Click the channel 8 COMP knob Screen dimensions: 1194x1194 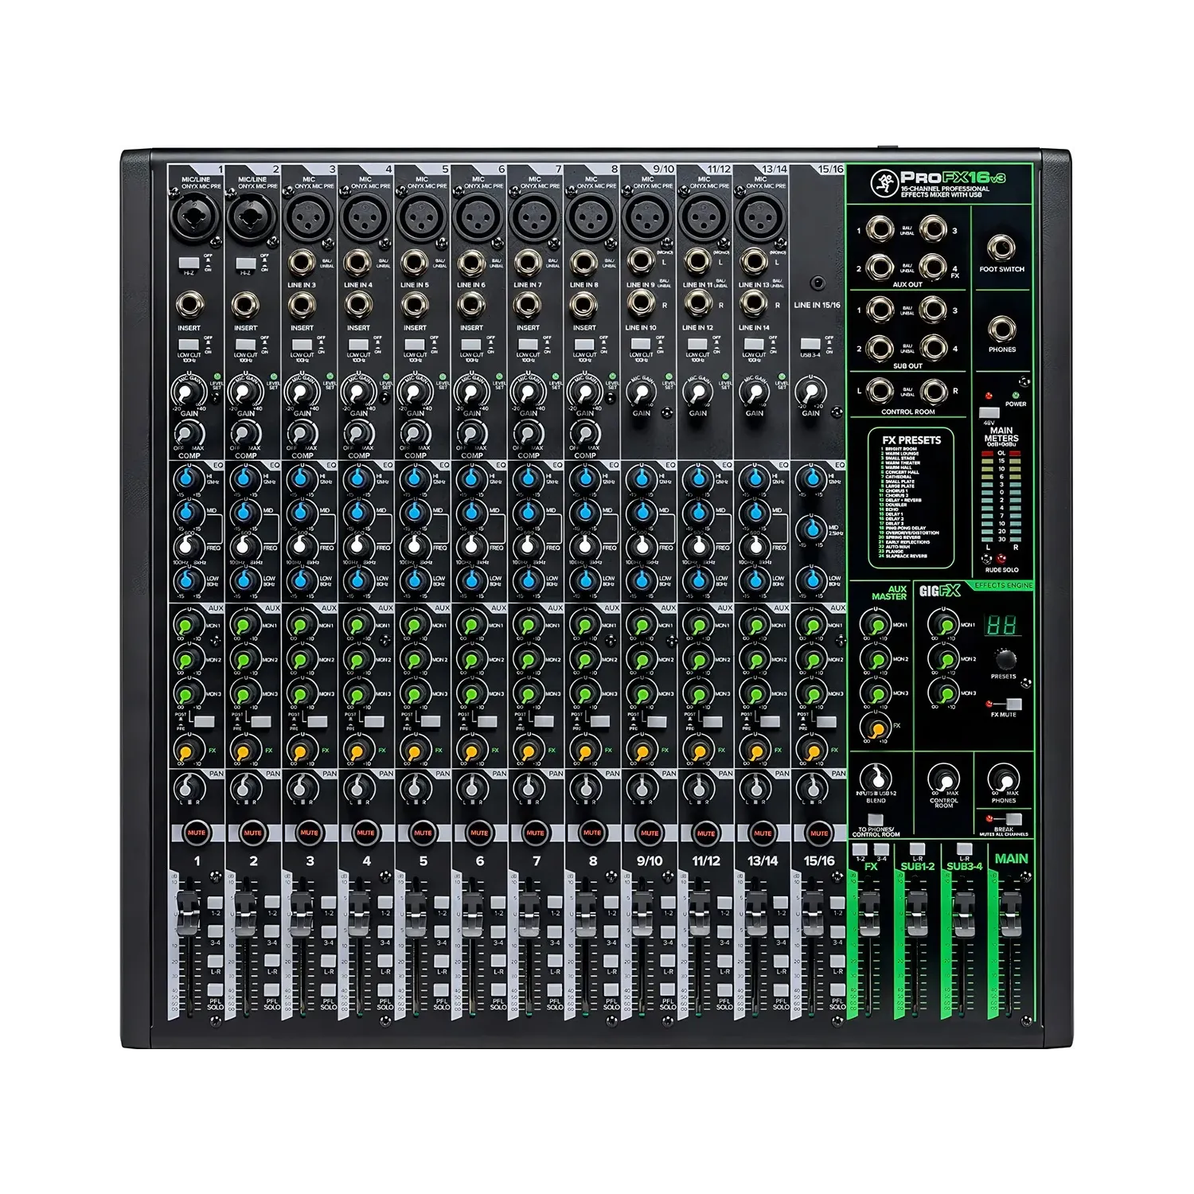(584, 435)
